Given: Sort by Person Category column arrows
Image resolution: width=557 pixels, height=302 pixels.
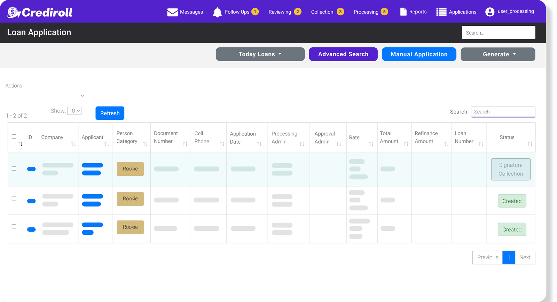Looking at the screenshot, I should [x=145, y=144].
